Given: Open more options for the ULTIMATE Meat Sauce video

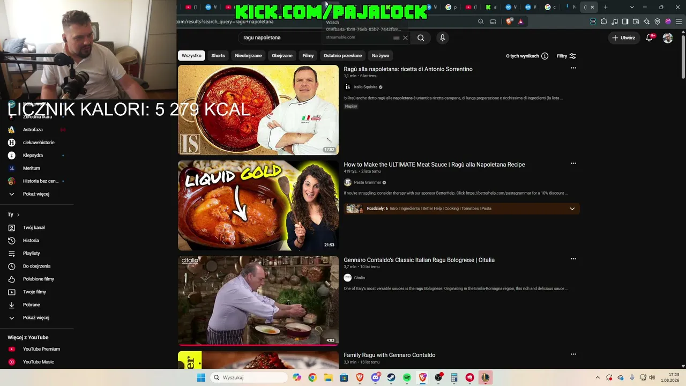Looking at the screenshot, I should point(573,164).
